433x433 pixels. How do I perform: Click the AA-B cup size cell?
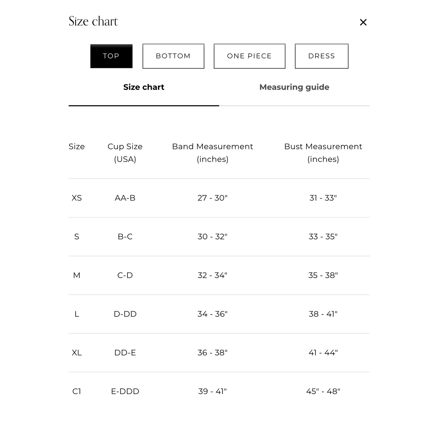[x=125, y=198]
